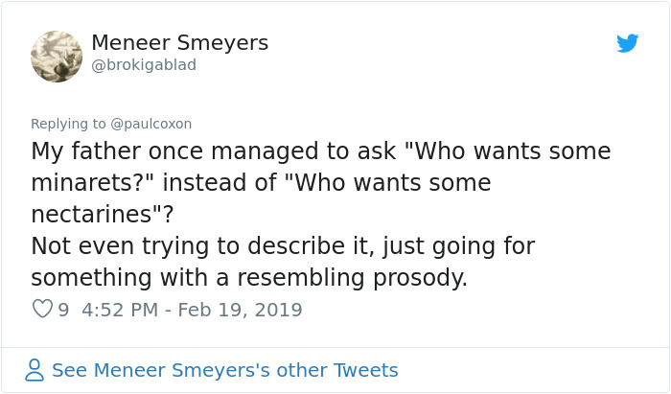671x394 pixels.
Task: Open the 4:52 PM tweet timestamp
Action: 121,311
